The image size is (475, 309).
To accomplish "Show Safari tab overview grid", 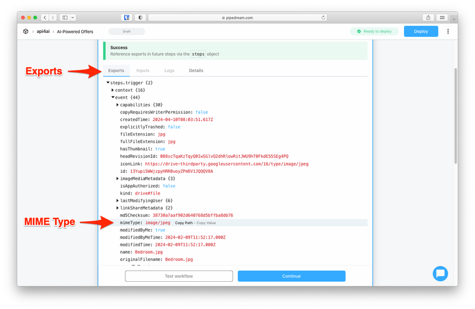I will 442,18.
